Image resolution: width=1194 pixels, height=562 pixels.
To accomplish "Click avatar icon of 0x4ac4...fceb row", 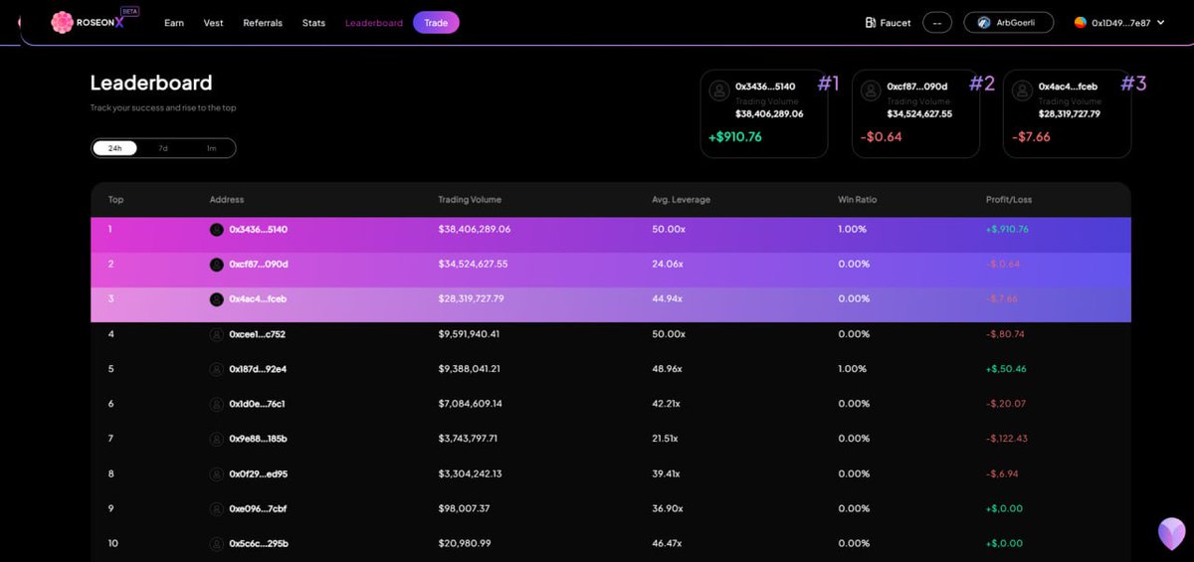I will (x=217, y=299).
